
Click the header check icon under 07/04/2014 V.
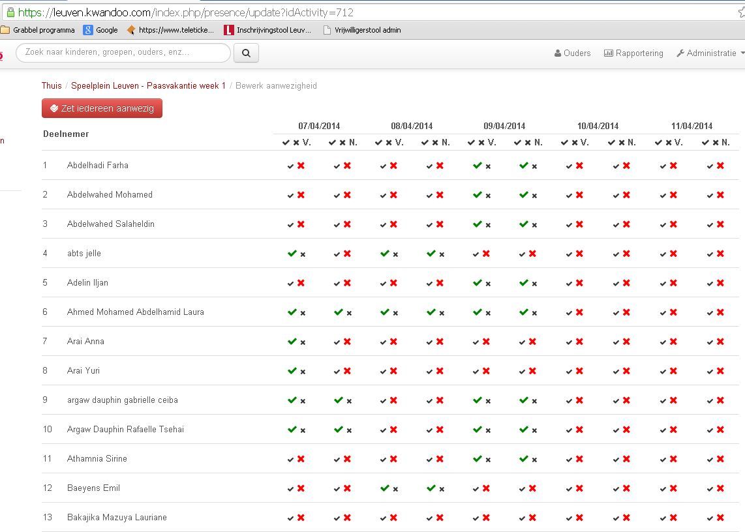click(285, 142)
